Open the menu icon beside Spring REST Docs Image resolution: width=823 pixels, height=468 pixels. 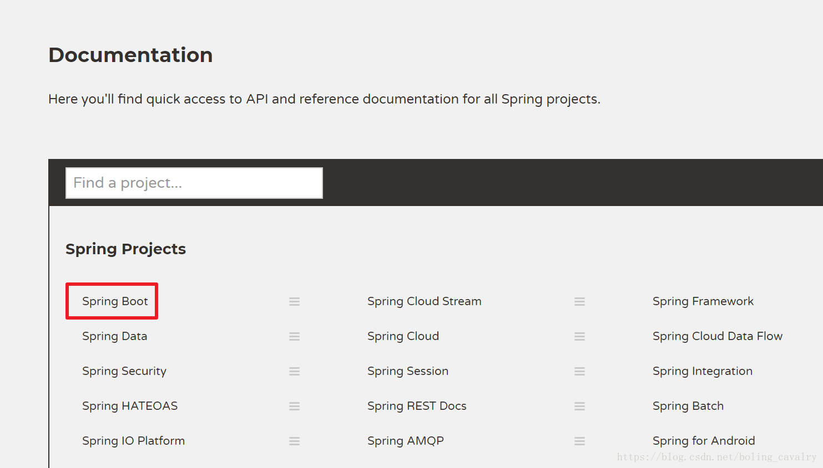[579, 407]
